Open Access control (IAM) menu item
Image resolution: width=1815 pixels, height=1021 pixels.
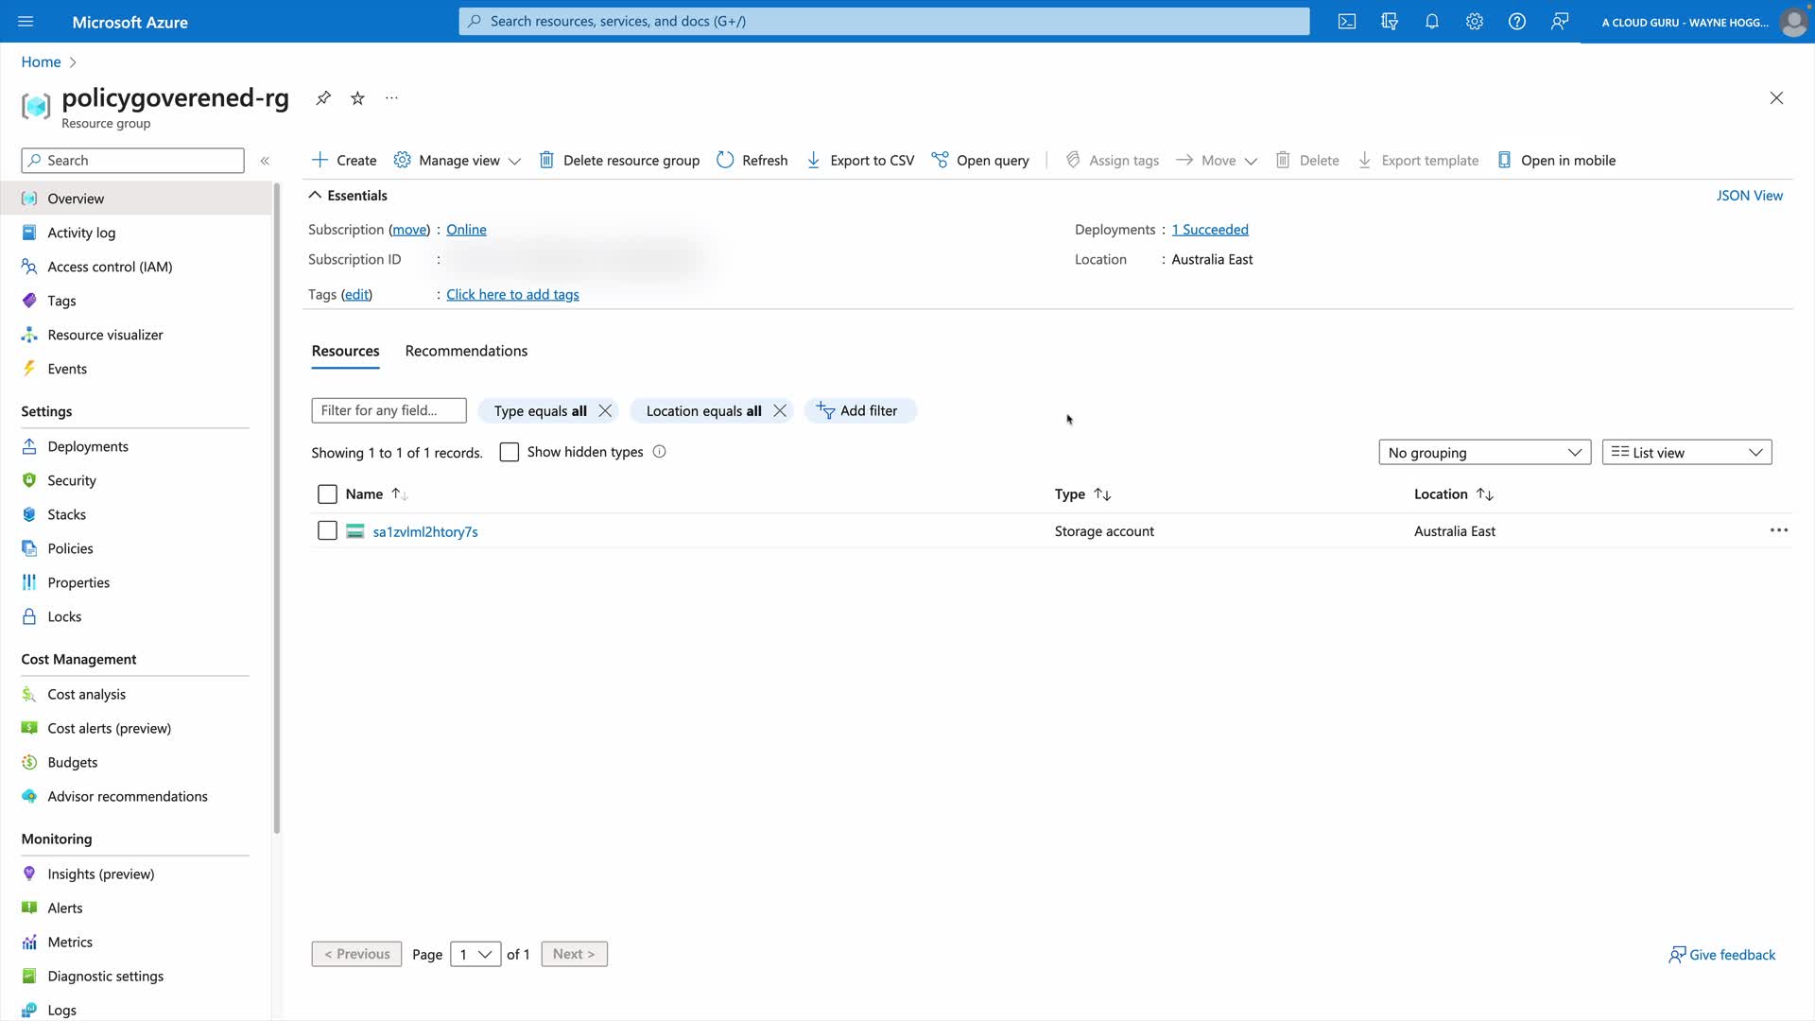click(x=110, y=267)
